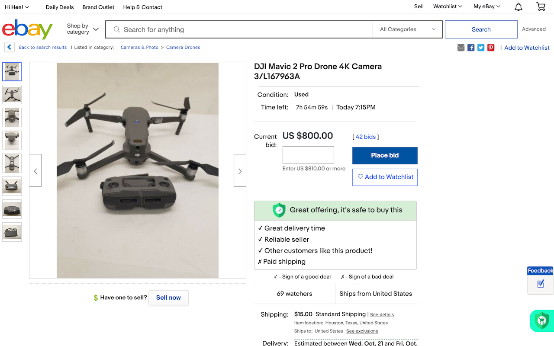This screenshot has width=554, height=346.
Task: Open Shop by category menu
Action: pyautogui.click(x=83, y=29)
